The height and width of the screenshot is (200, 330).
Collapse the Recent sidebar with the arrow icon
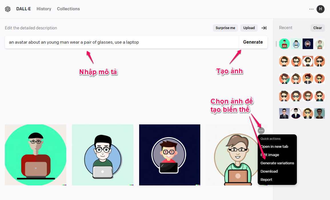[x=264, y=28]
